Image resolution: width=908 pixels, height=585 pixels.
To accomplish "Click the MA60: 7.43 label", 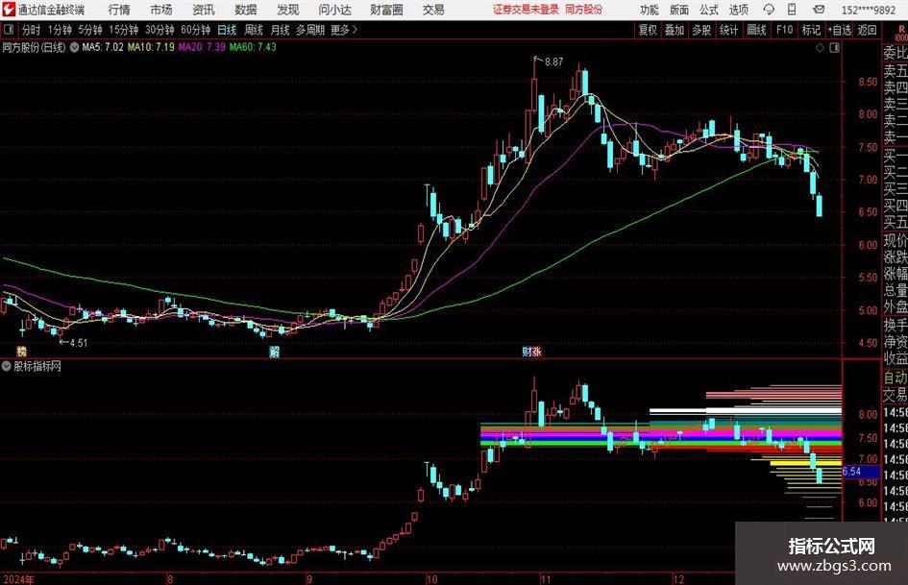I will (253, 47).
